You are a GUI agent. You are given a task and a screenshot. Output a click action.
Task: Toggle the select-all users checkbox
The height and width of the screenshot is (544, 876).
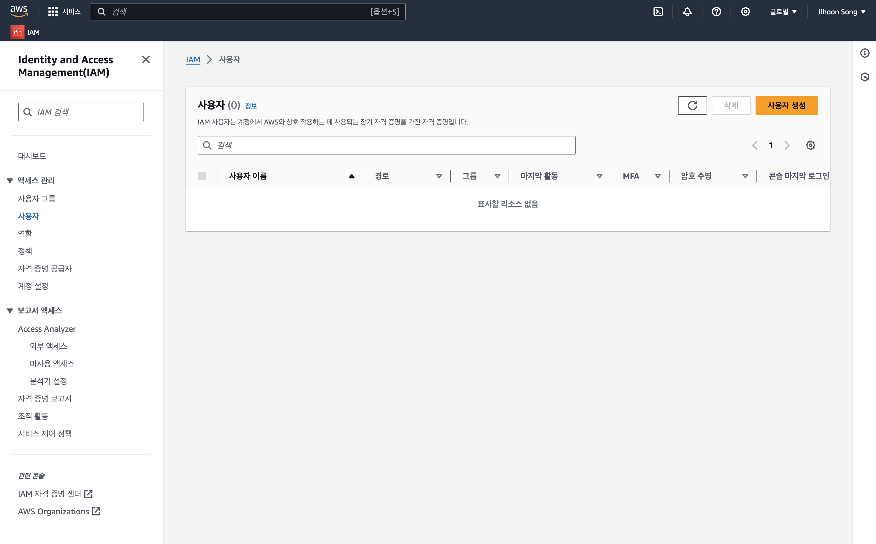click(x=202, y=176)
